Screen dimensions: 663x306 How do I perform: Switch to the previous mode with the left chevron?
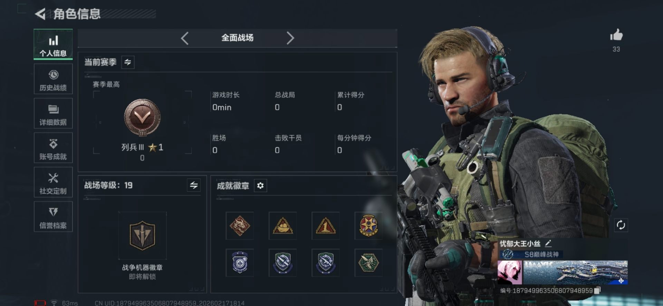pyautogui.click(x=185, y=38)
